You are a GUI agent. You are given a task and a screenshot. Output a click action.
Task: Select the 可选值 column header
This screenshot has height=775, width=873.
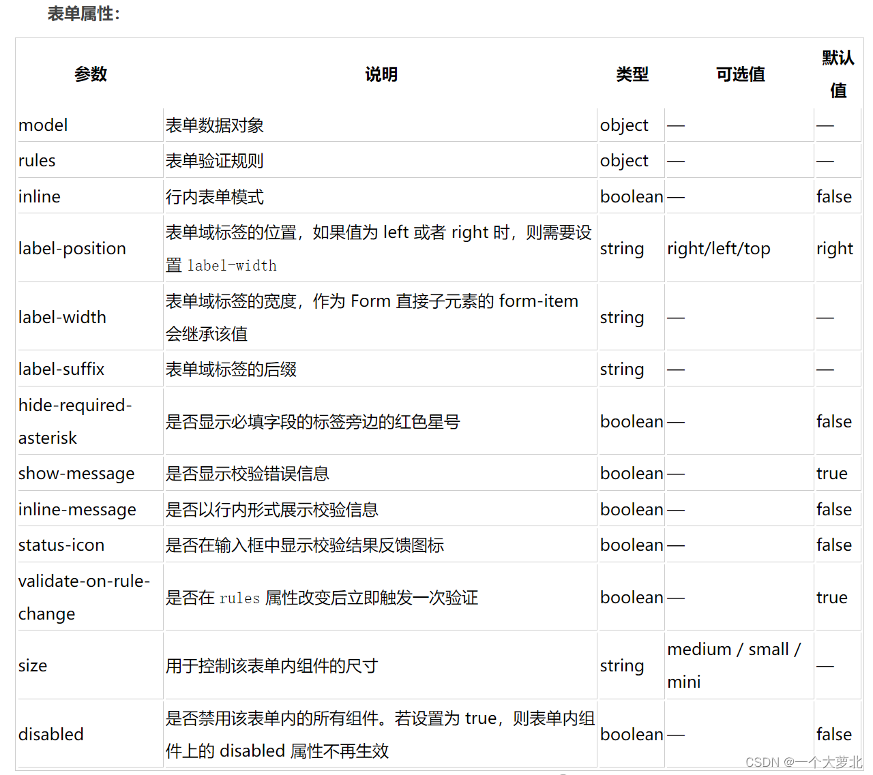pyautogui.click(x=741, y=74)
